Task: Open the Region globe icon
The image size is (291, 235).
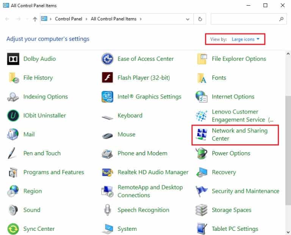Action: click(13, 191)
